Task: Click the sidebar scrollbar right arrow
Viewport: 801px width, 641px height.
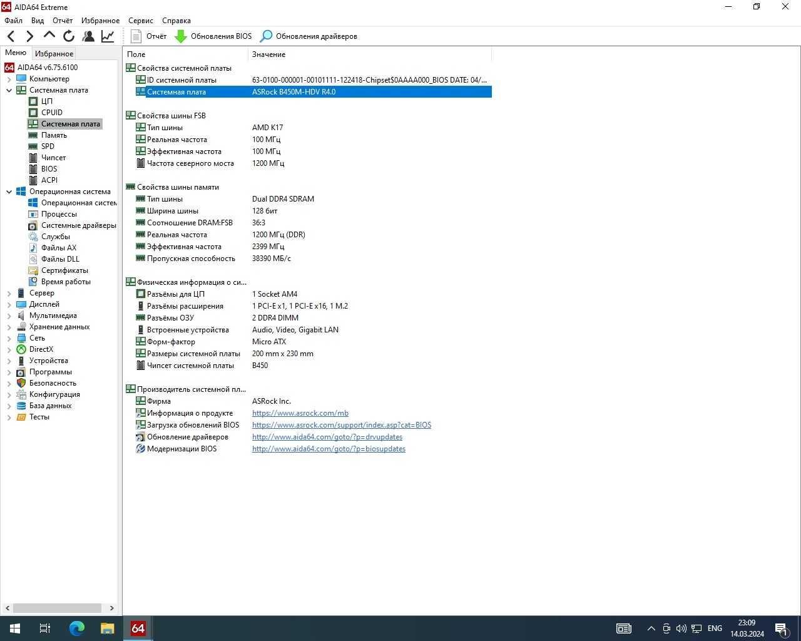Action: 112,608
